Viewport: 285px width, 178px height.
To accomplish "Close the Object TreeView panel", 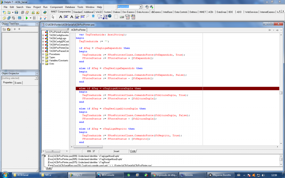I will tap(37, 24).
